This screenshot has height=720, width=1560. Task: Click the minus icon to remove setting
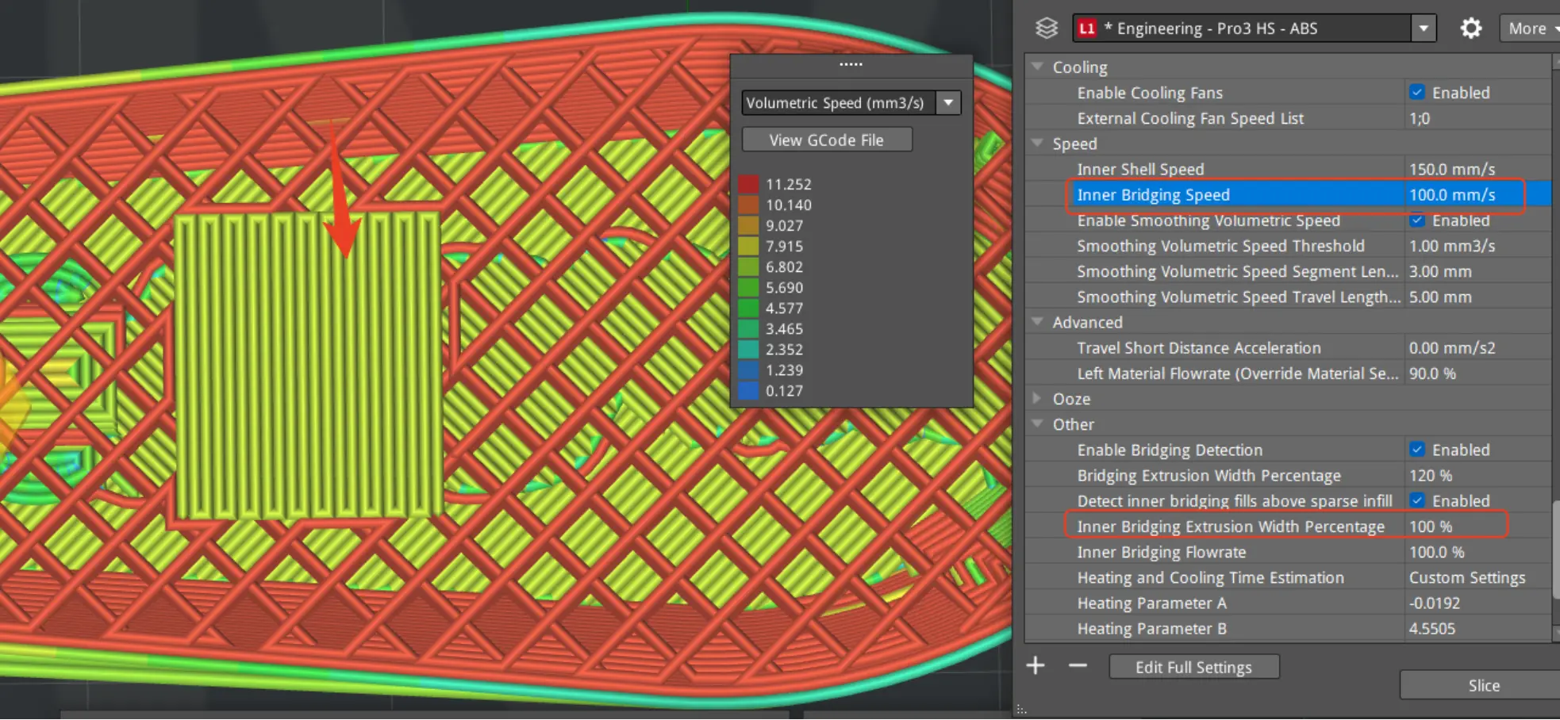click(1078, 665)
